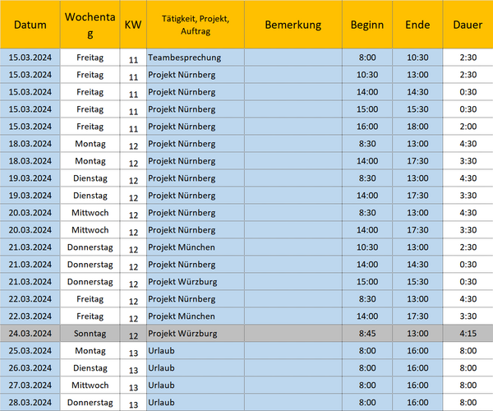This screenshot has width=493, height=411.
Task: Select the Tätigkeit, Projekt, Auftrag header
Action: tap(196, 25)
